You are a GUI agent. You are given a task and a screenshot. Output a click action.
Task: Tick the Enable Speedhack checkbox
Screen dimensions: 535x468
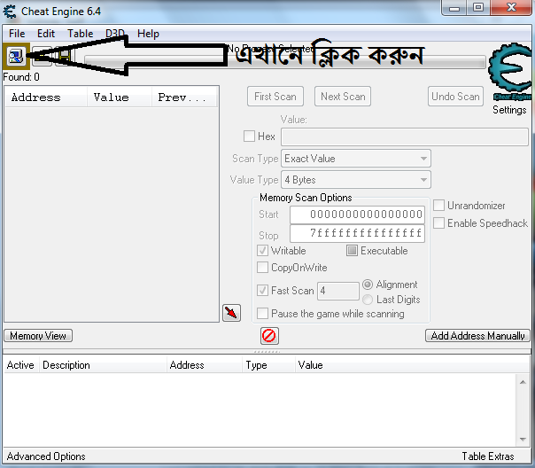click(438, 222)
